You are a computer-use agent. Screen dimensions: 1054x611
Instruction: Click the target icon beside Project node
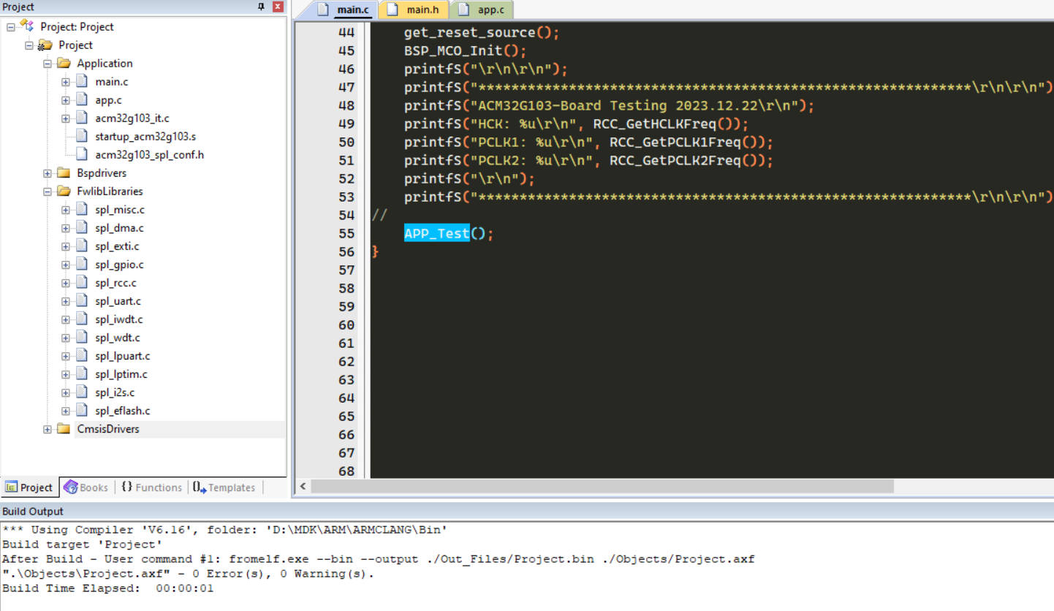coord(45,45)
